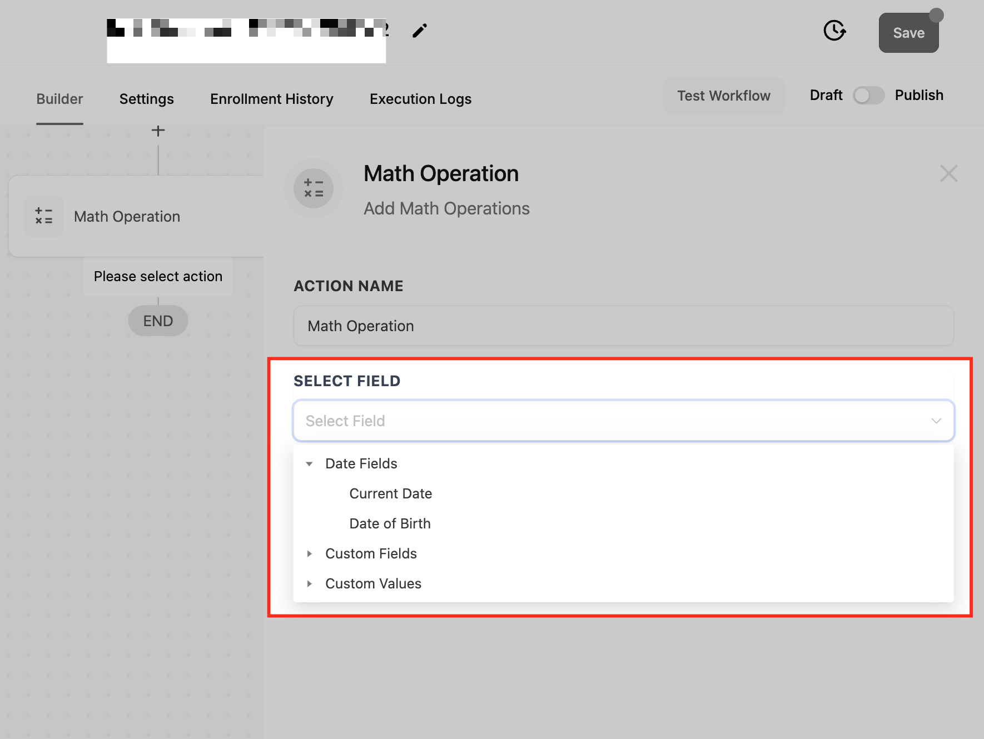
Task: Click the Custom Values group label
Action: [374, 583]
